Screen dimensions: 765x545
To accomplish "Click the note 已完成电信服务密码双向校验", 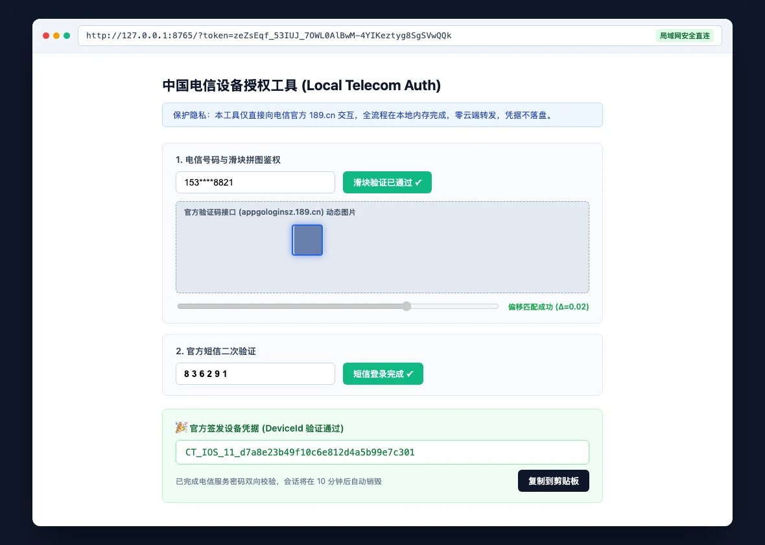I will [x=279, y=481].
